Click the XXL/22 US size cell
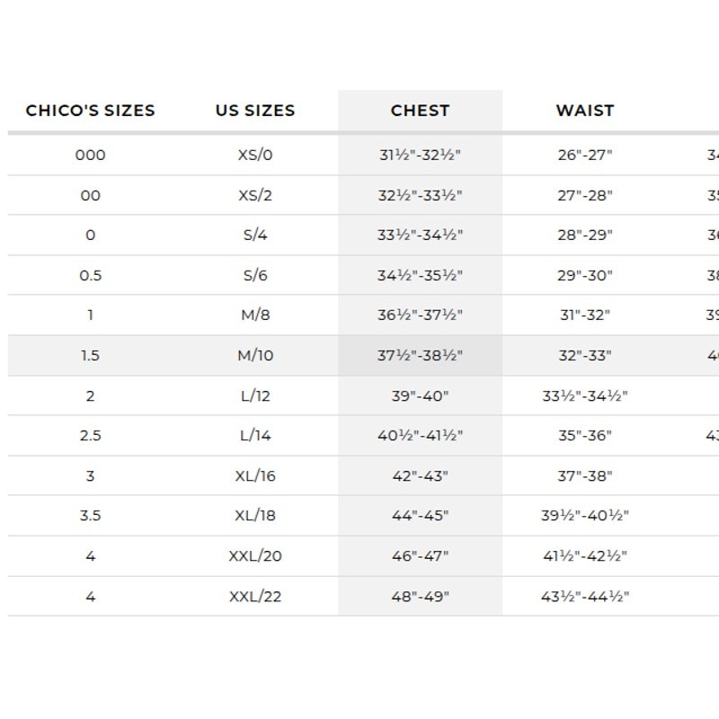The image size is (719, 719). coord(255,597)
